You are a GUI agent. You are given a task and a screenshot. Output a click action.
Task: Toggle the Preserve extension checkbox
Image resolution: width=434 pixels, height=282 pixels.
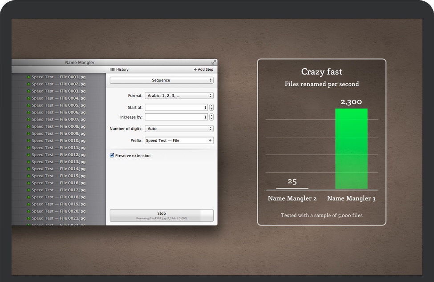tap(111, 155)
